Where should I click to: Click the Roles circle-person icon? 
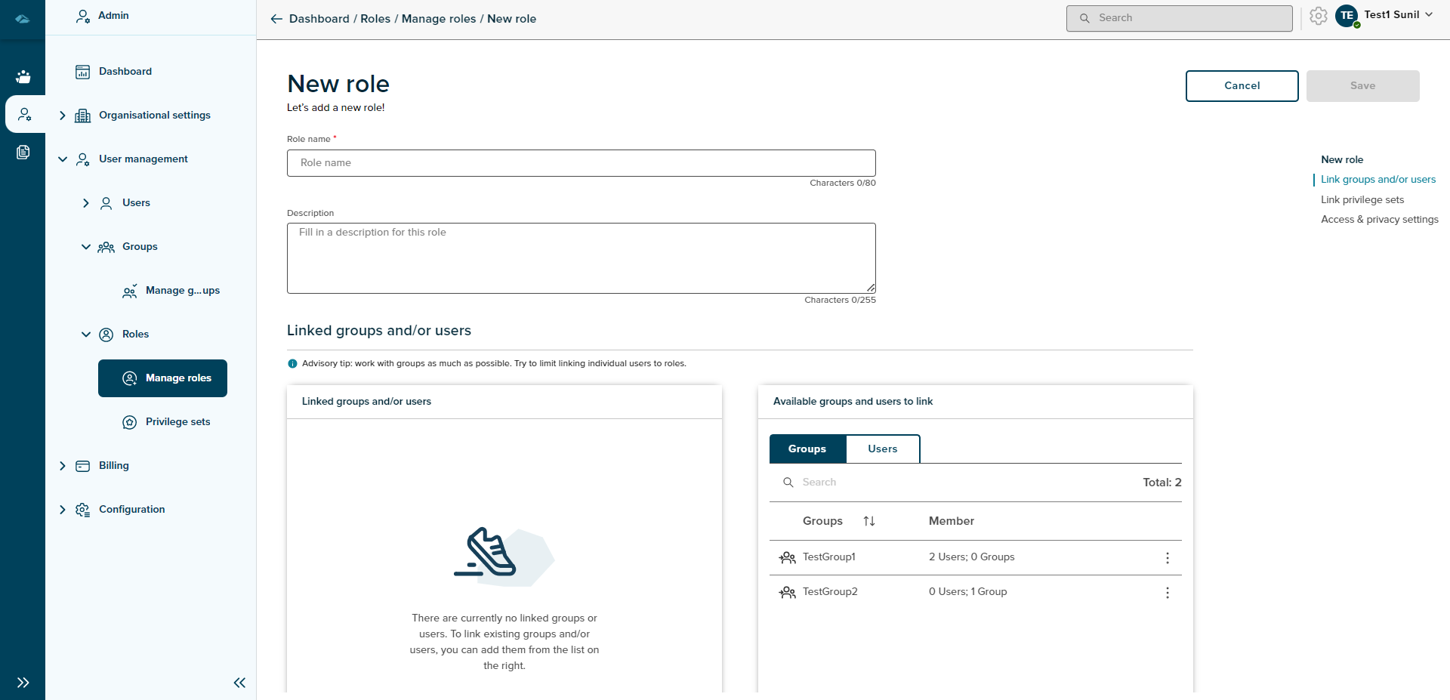click(106, 335)
